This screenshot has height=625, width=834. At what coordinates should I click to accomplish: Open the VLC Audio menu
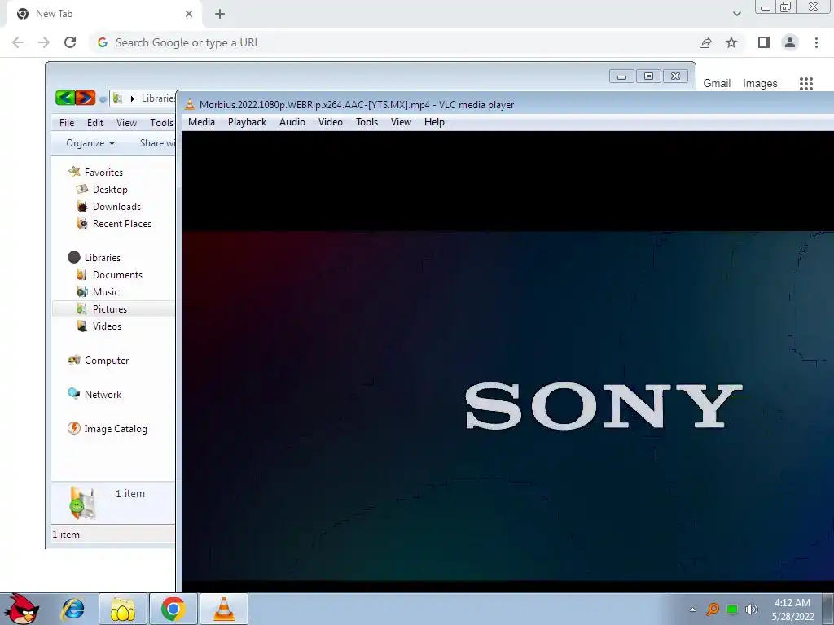pos(292,122)
